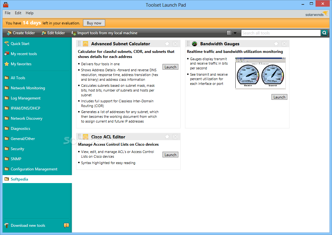Click "14 days" evaluation text

32,23
